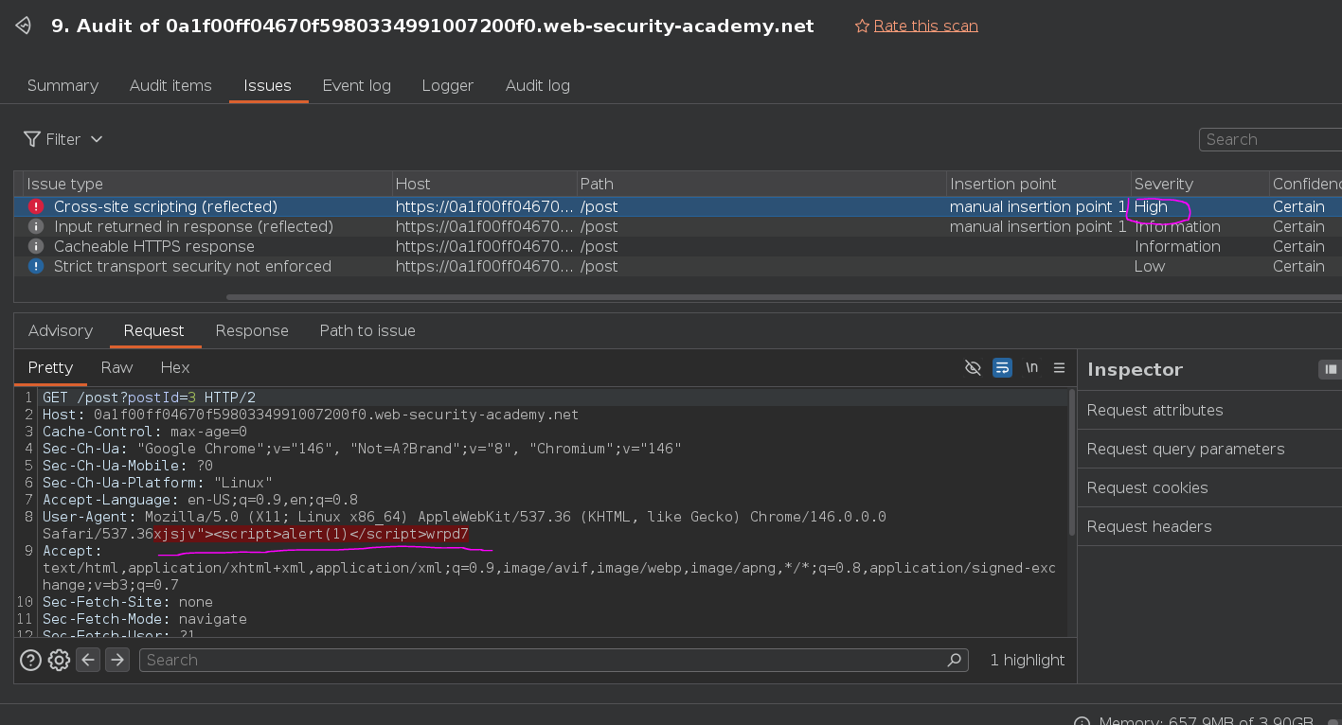Click the magnifier icon in request search
The height and width of the screenshot is (725, 1342).
point(955,660)
